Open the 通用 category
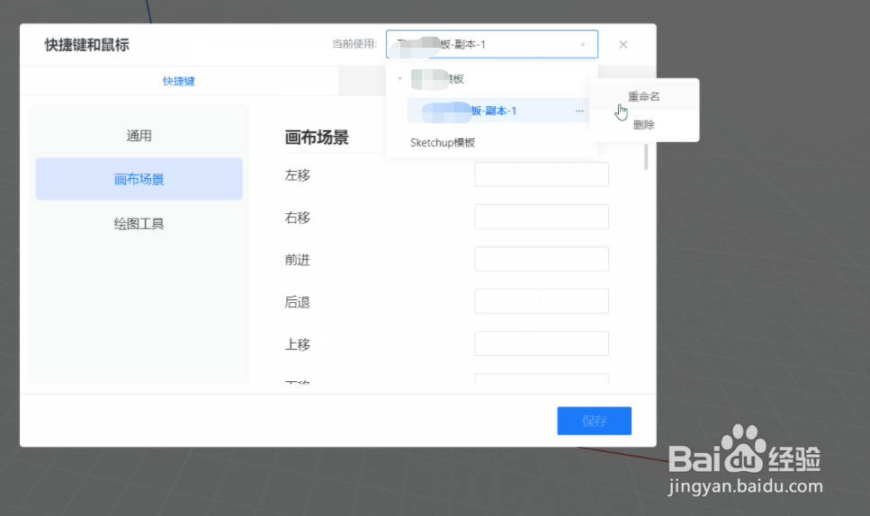Screen dimensions: 870x516 tap(139, 136)
